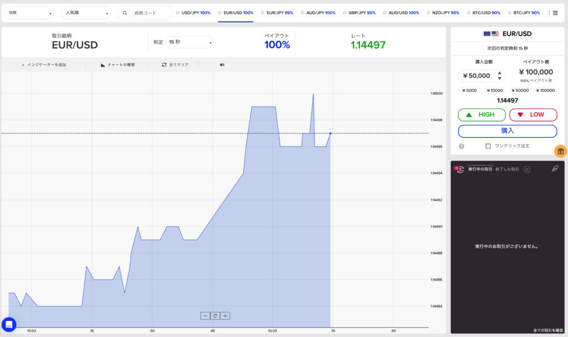Click the green rate value 1.14497
The image size is (568, 337).
(368, 45)
